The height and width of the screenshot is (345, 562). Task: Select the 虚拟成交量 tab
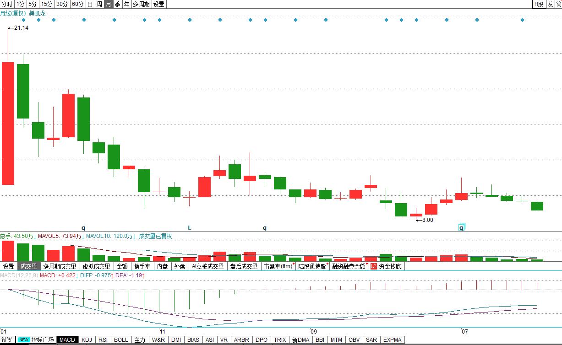coord(96,266)
